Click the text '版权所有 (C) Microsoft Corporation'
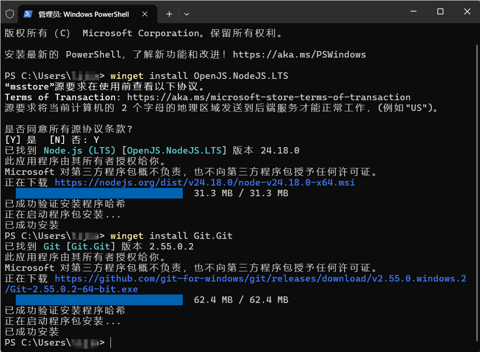Image resolution: width=480 pixels, height=352 pixels. [102, 33]
